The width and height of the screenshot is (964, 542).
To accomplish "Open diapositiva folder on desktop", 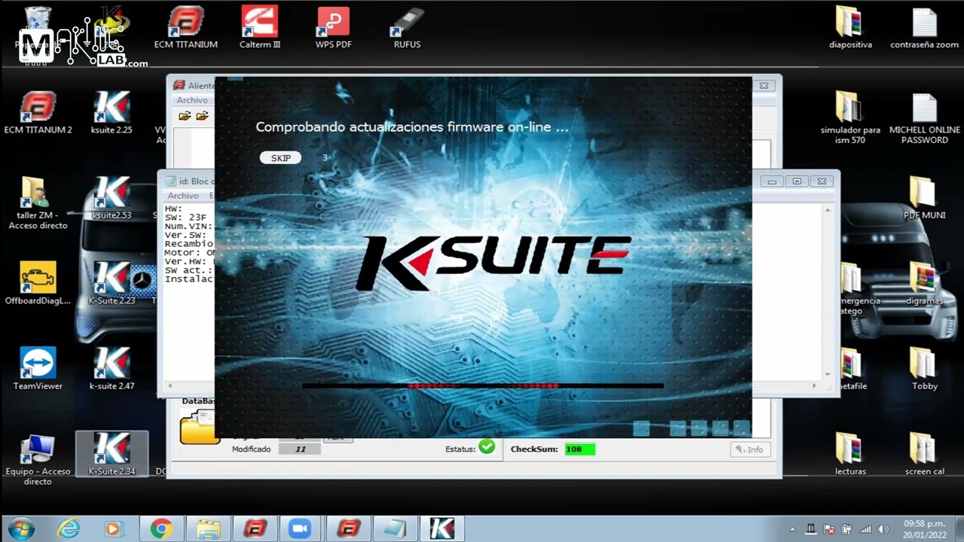I will pyautogui.click(x=850, y=29).
